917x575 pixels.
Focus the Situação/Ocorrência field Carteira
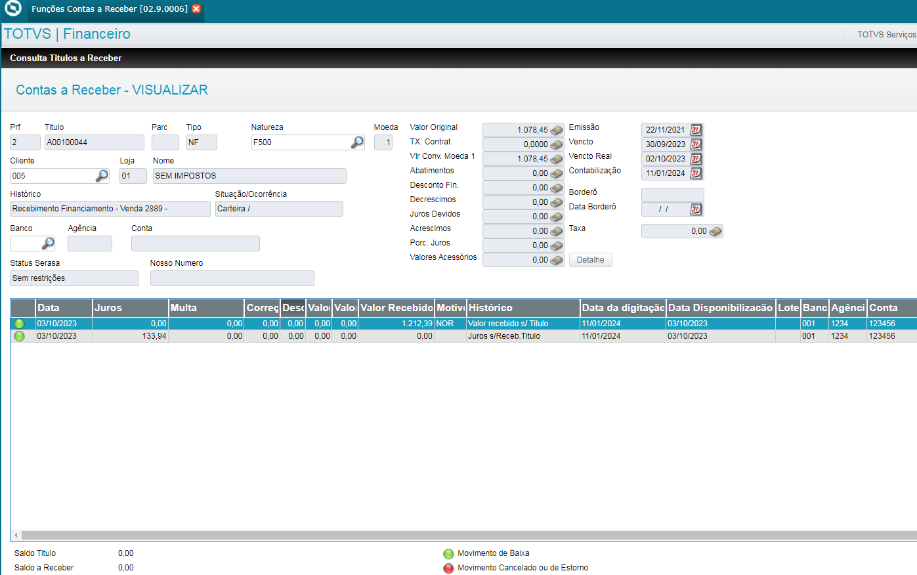coord(279,209)
